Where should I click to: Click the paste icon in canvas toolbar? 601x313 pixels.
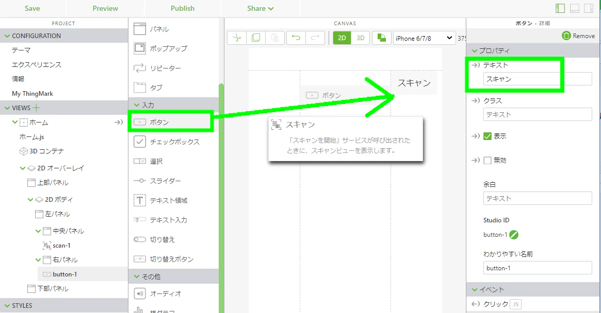tap(275, 38)
